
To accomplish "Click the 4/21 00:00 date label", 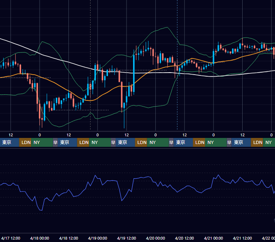I will tap(214, 238).
